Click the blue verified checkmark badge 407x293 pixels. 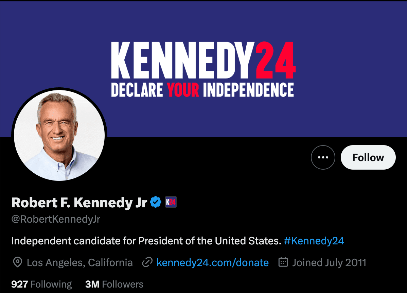(156, 202)
